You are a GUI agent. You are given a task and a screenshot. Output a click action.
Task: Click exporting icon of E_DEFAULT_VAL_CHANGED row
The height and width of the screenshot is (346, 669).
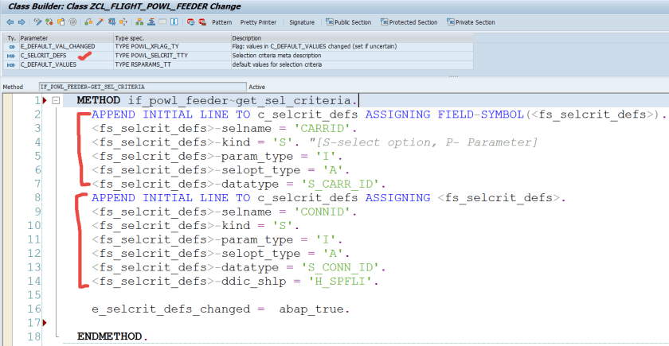click(11, 46)
